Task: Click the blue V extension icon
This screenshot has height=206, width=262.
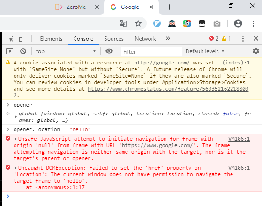Action: 157,23
